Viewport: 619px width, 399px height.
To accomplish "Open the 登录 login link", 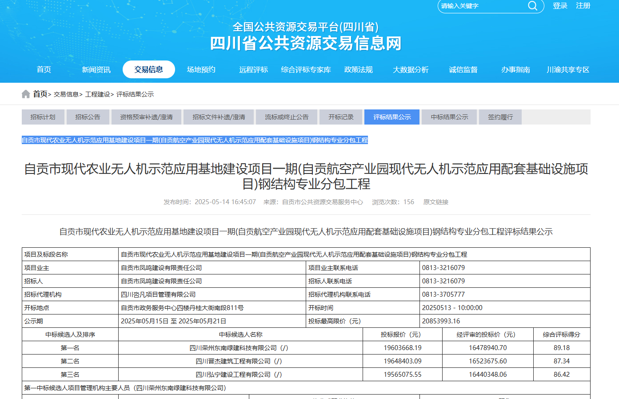I will pyautogui.click(x=560, y=6).
